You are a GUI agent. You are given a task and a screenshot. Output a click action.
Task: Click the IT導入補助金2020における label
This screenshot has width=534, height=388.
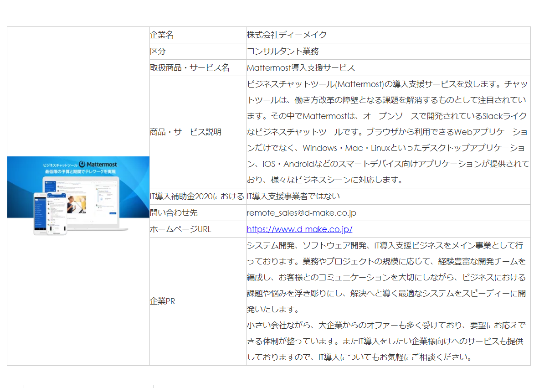[197, 196]
